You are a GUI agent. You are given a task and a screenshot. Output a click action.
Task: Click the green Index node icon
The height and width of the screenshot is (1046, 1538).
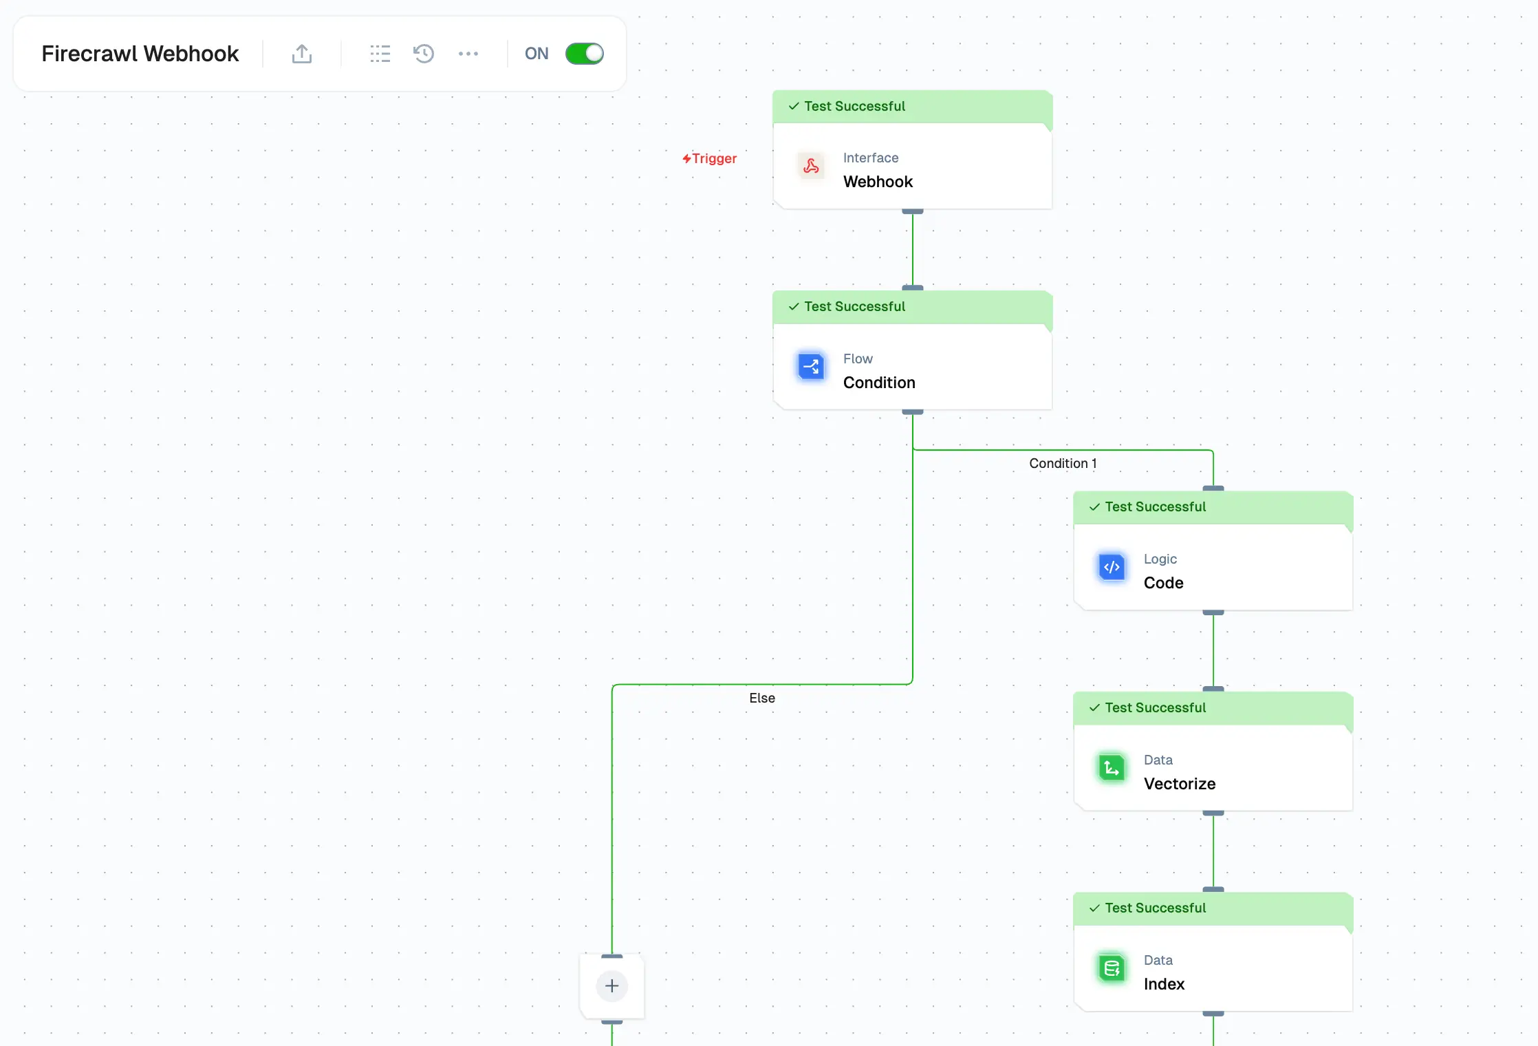(1112, 969)
